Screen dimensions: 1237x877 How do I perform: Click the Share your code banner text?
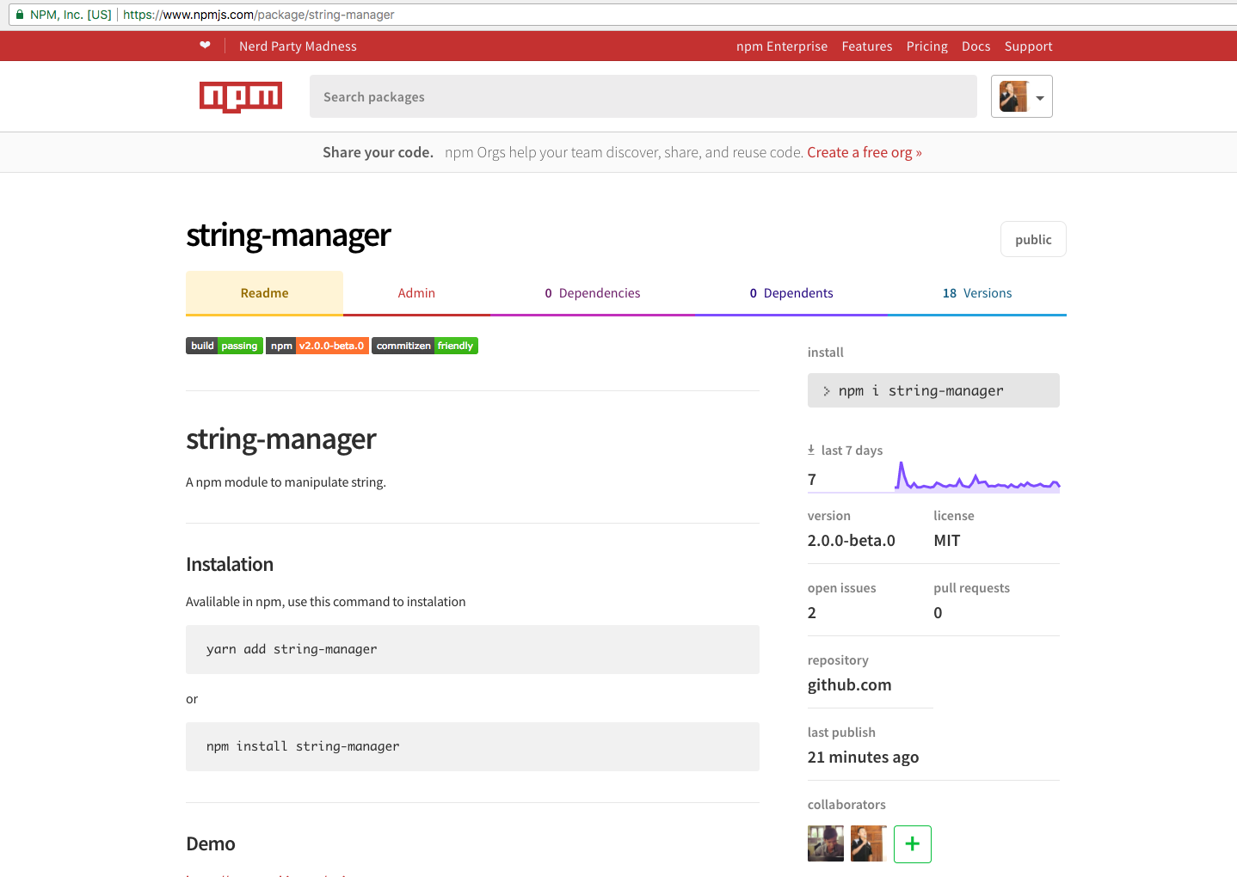point(378,152)
